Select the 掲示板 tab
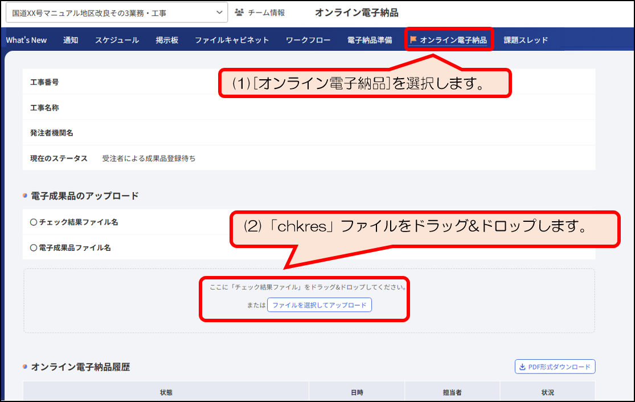 (167, 40)
